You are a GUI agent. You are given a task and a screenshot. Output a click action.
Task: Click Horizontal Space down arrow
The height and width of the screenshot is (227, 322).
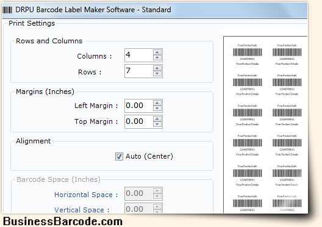tap(157, 196)
